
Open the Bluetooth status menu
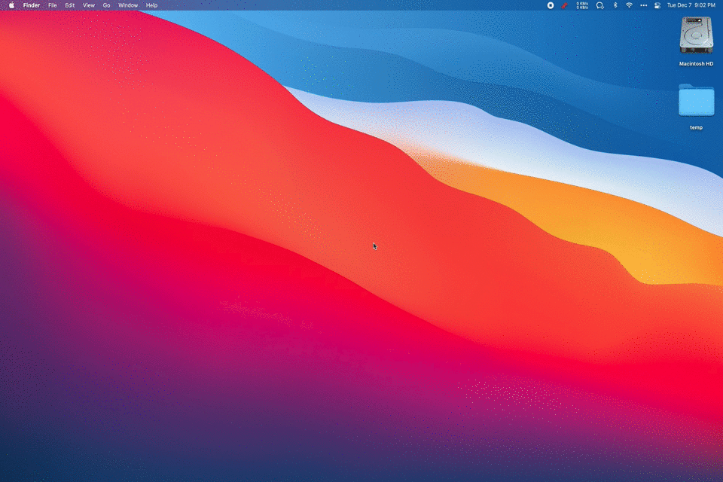coord(615,5)
